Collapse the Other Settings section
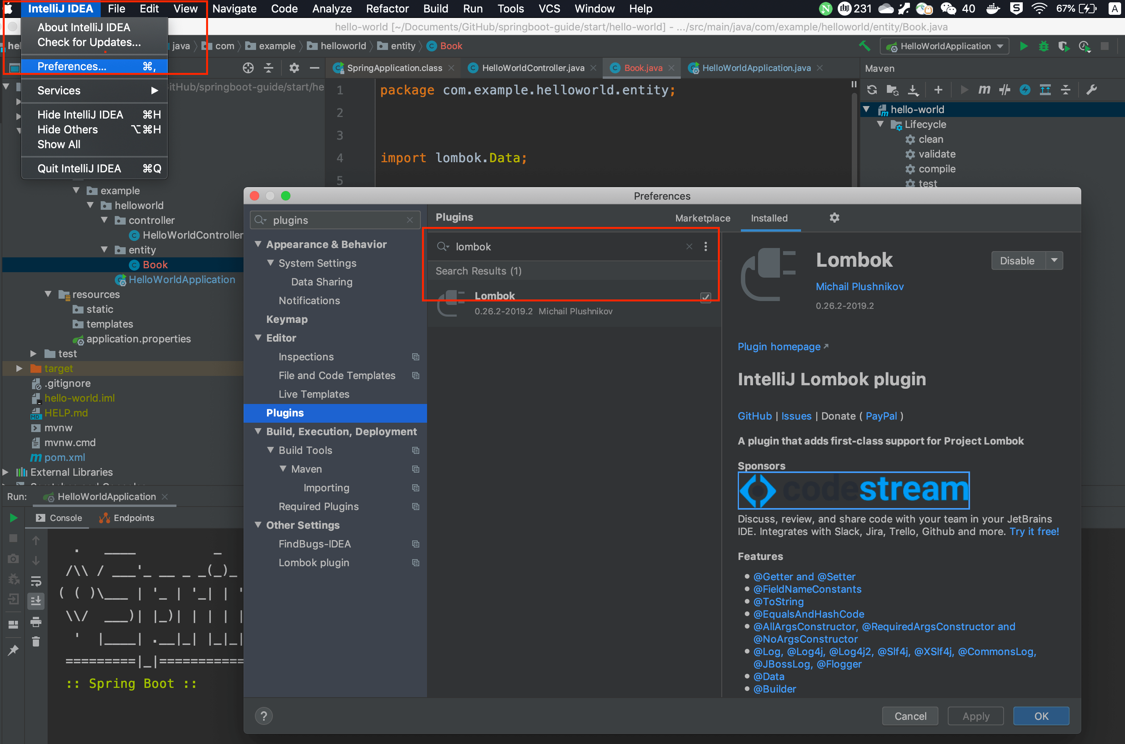Screen dimensions: 1125x744 (258, 525)
